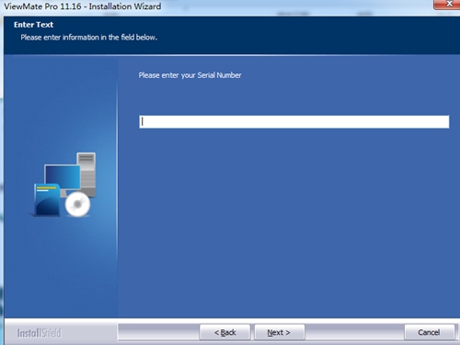This screenshot has height=345, width=460.
Task: Click the "Please enter information in the field below." text
Action: pyautogui.click(x=89, y=38)
